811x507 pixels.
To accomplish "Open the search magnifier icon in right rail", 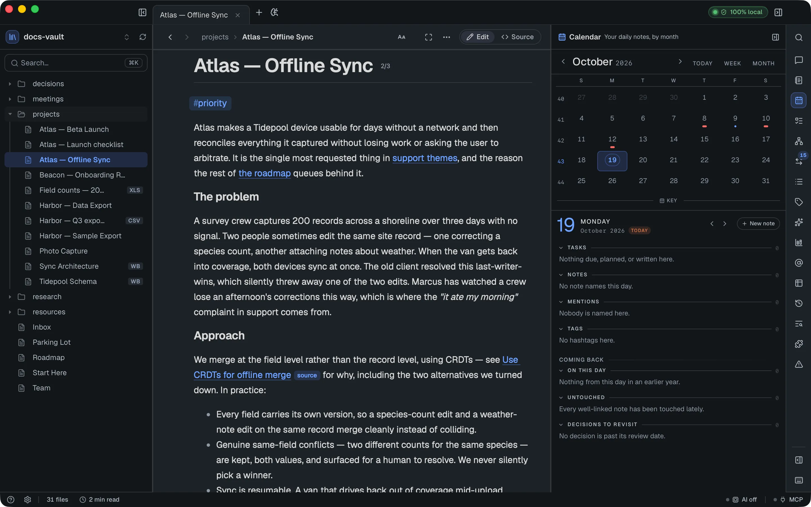I will [x=799, y=37].
